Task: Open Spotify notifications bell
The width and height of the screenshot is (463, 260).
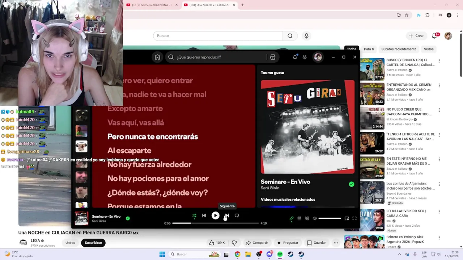Action: [x=295, y=57]
